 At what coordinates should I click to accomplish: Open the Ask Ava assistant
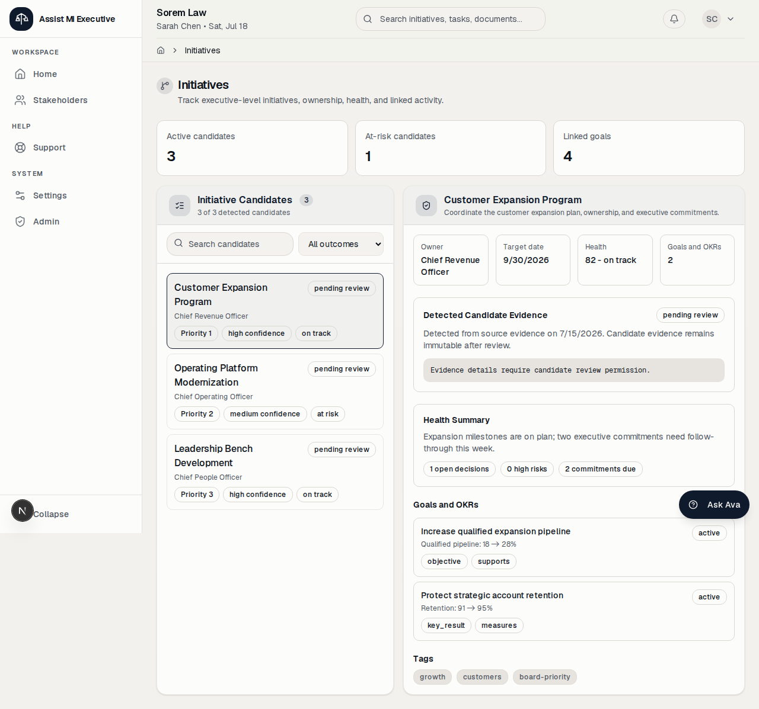click(x=714, y=505)
